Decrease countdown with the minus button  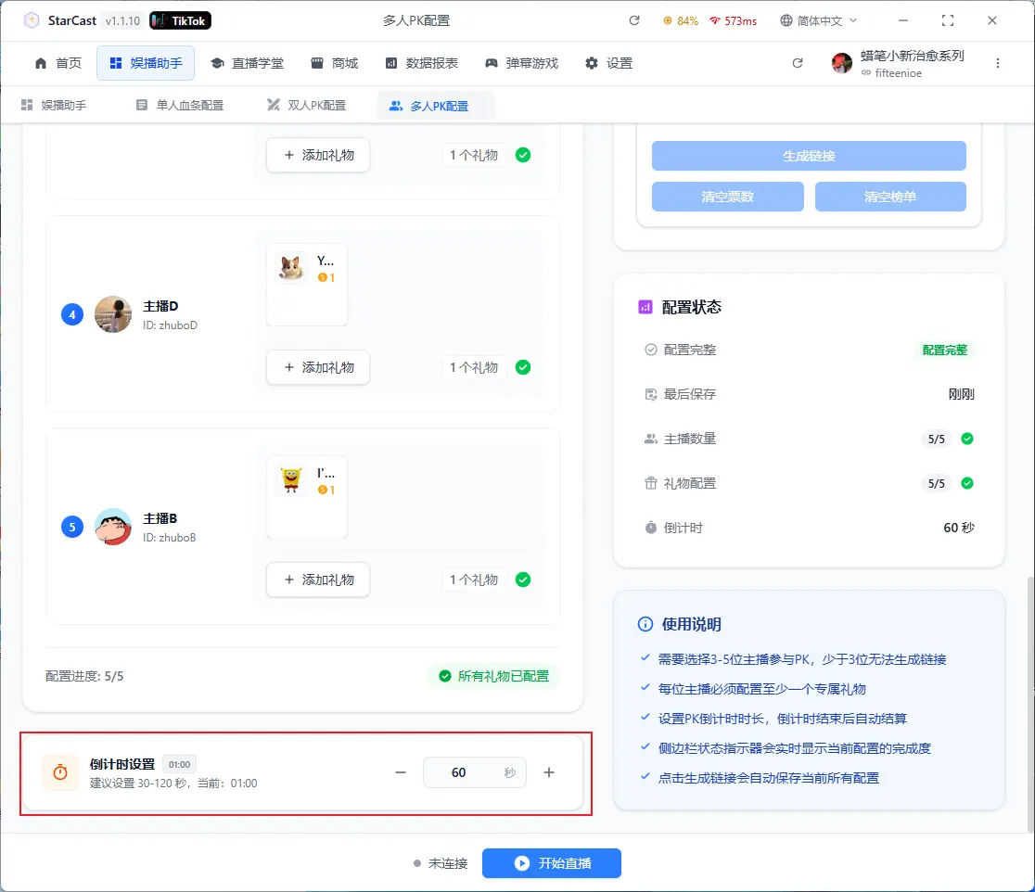pyautogui.click(x=401, y=772)
